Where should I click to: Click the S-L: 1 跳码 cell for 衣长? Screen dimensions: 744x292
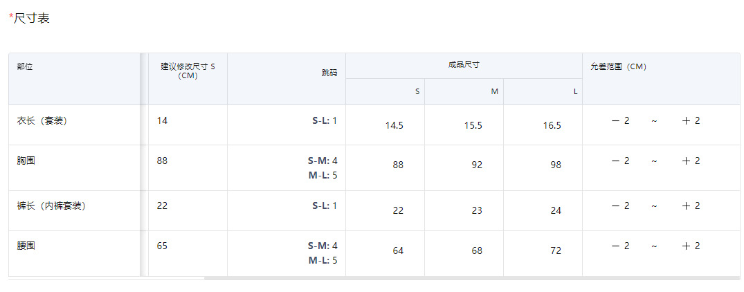tap(325, 120)
